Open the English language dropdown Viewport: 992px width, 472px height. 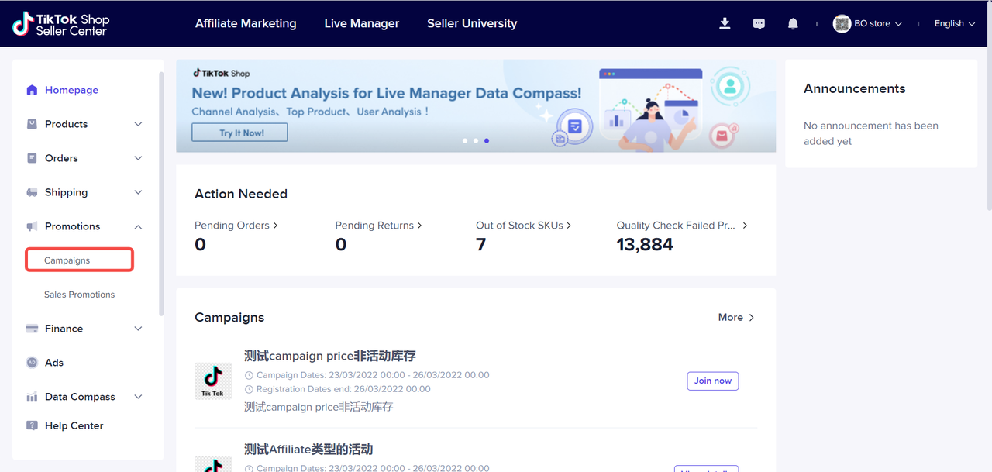pos(954,24)
